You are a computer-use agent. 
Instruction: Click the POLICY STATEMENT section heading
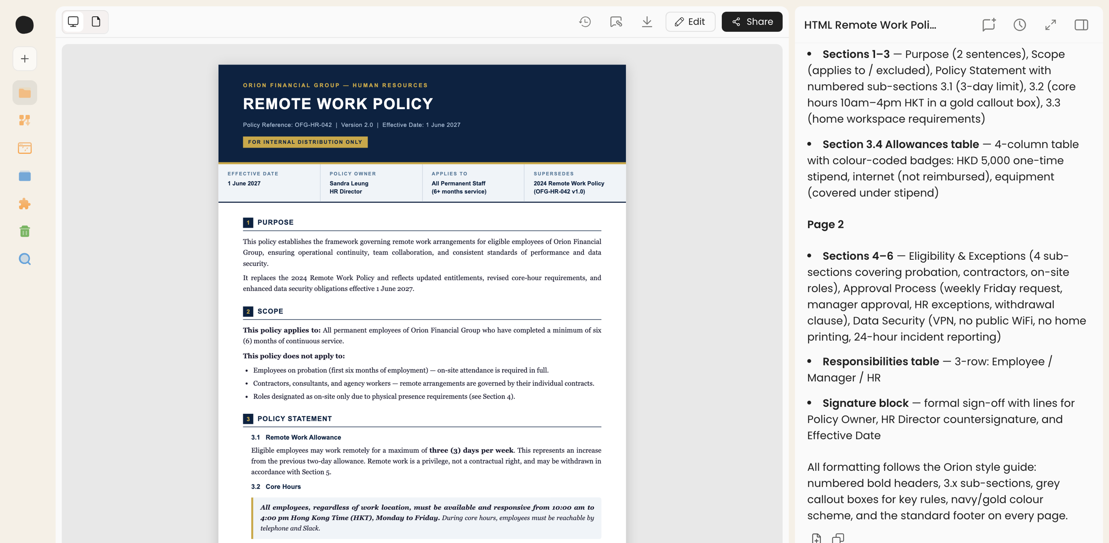295,419
